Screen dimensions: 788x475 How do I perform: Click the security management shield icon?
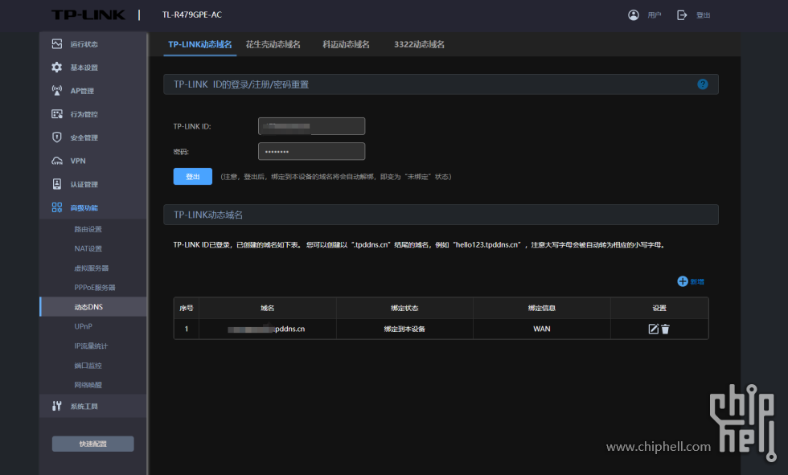(x=57, y=137)
